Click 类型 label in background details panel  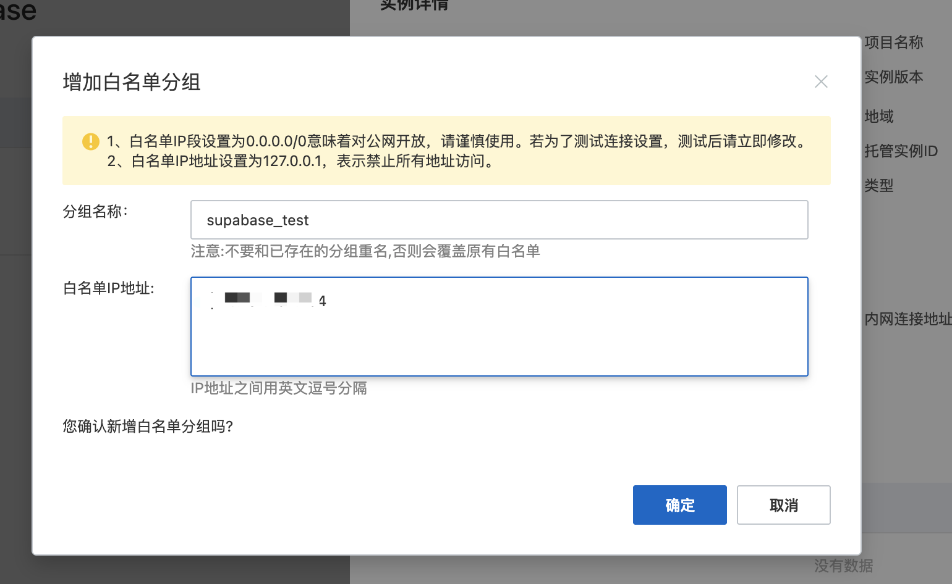click(x=879, y=186)
